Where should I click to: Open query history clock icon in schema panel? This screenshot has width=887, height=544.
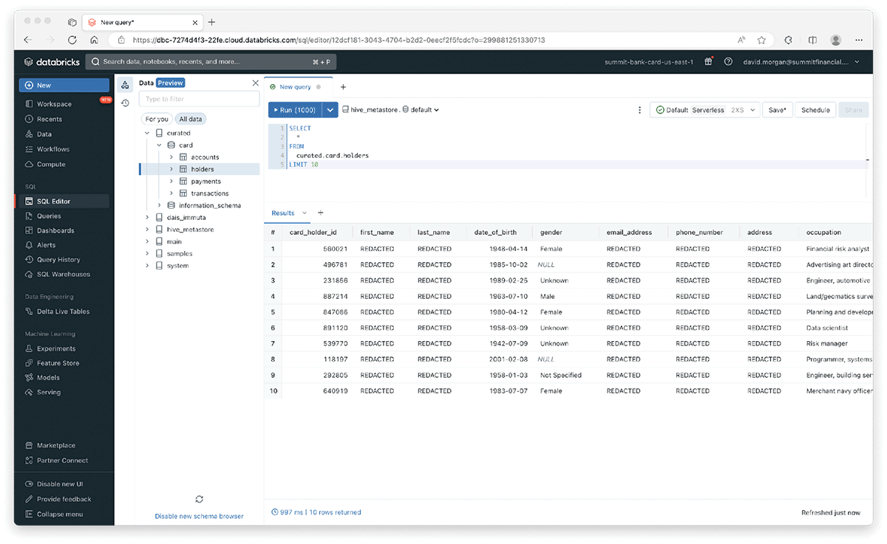[125, 103]
